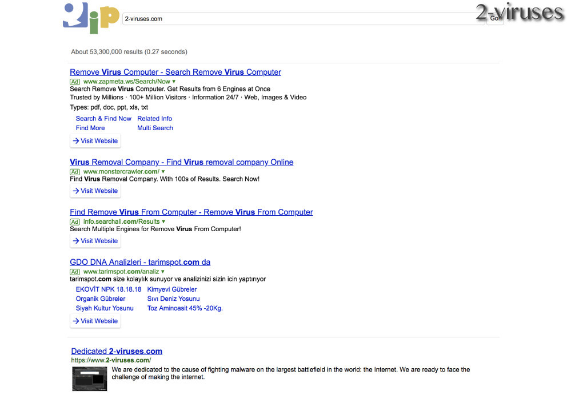The image size is (571, 395).
Task: Open the Virus Removal Company result link
Action: pos(181,162)
